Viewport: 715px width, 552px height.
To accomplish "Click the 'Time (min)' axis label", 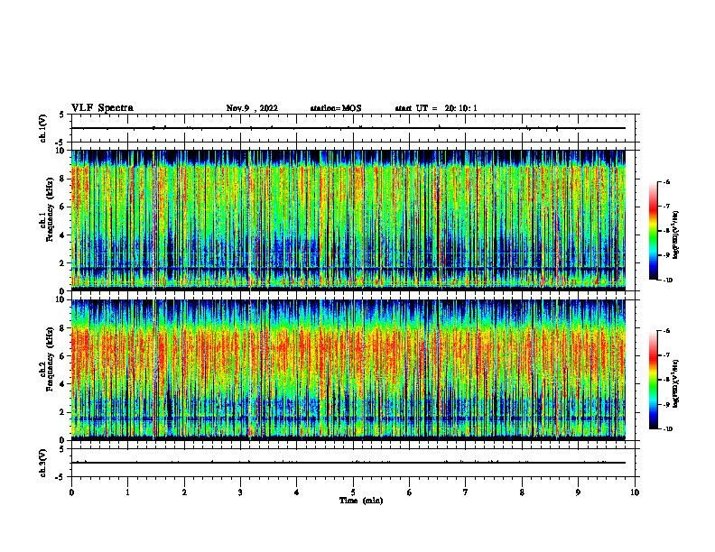I will [361, 501].
